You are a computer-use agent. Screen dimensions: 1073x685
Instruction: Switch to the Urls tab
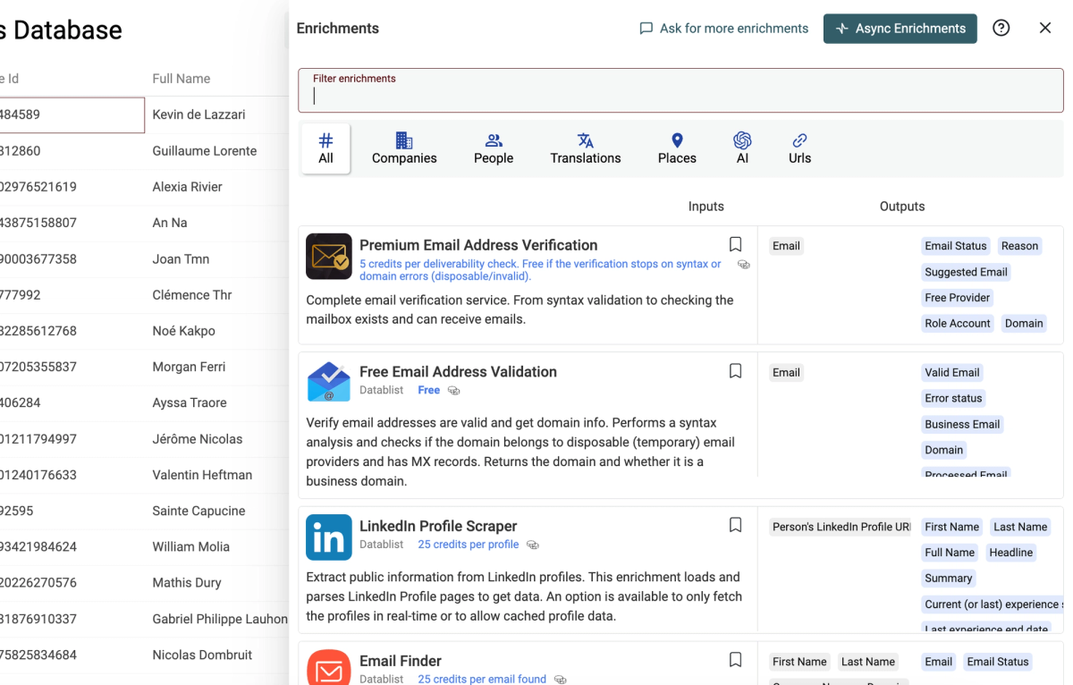(x=799, y=148)
